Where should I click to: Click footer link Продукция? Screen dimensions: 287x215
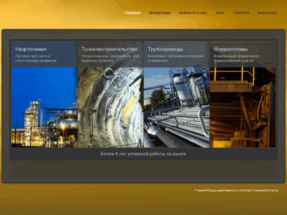pos(215,191)
